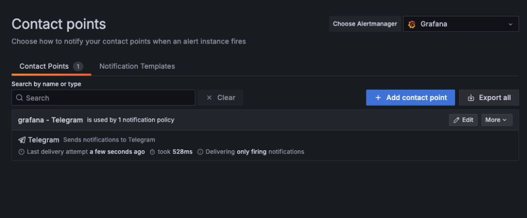The width and height of the screenshot is (527, 218).
Task: Click the Contact Points count badge
Action: (x=78, y=66)
